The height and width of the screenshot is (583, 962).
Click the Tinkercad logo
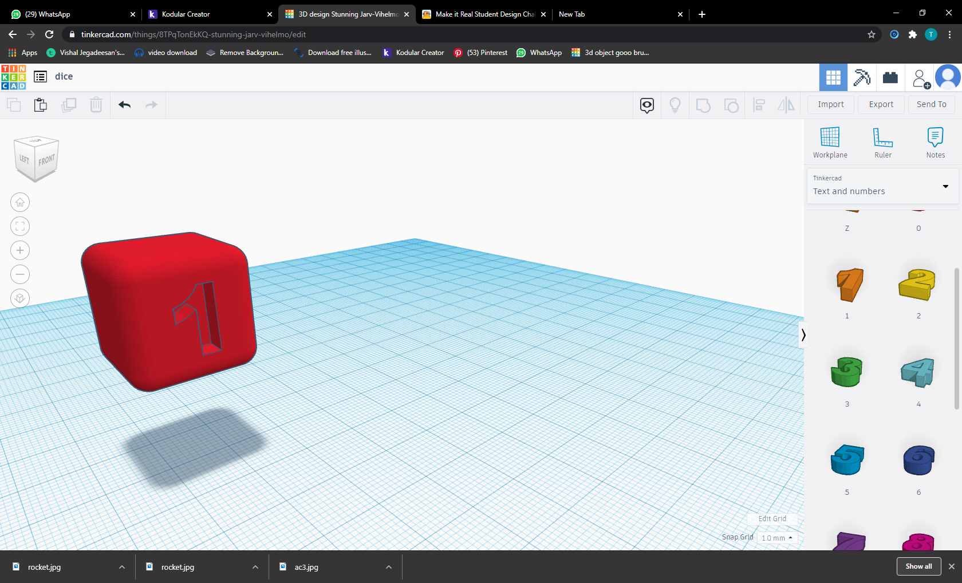tap(14, 77)
